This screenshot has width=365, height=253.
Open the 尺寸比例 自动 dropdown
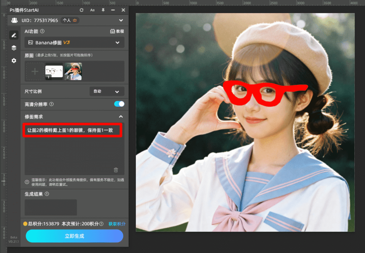[107, 91]
